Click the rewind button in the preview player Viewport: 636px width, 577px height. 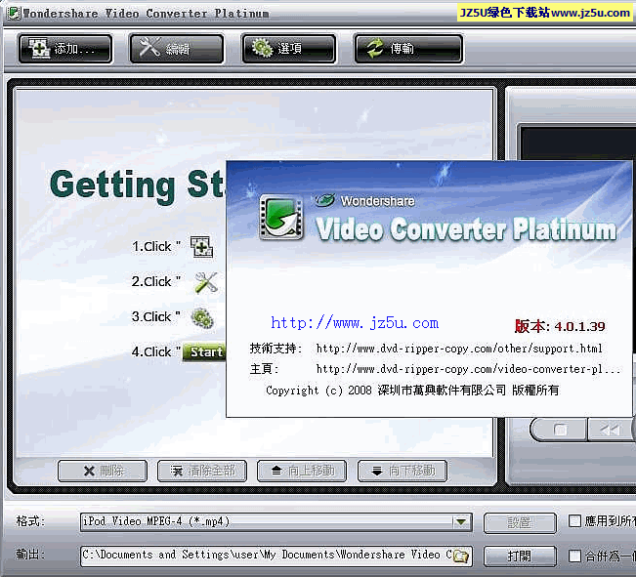click(610, 430)
